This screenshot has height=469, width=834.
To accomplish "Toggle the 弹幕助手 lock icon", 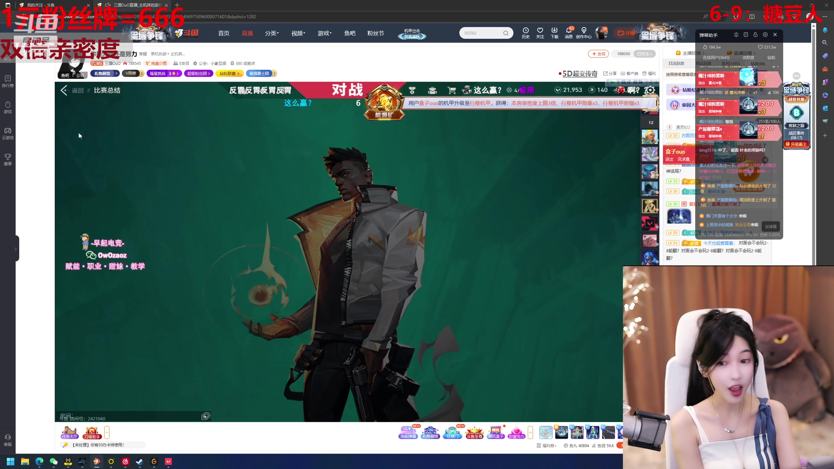I will 755,35.
